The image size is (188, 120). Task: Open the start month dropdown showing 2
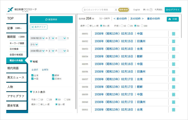(x=51, y=38)
